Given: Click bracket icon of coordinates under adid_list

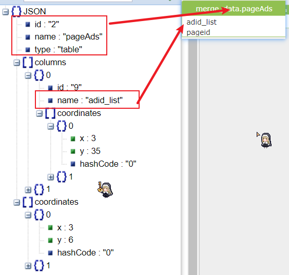Looking at the screenshot, I should (50, 113).
